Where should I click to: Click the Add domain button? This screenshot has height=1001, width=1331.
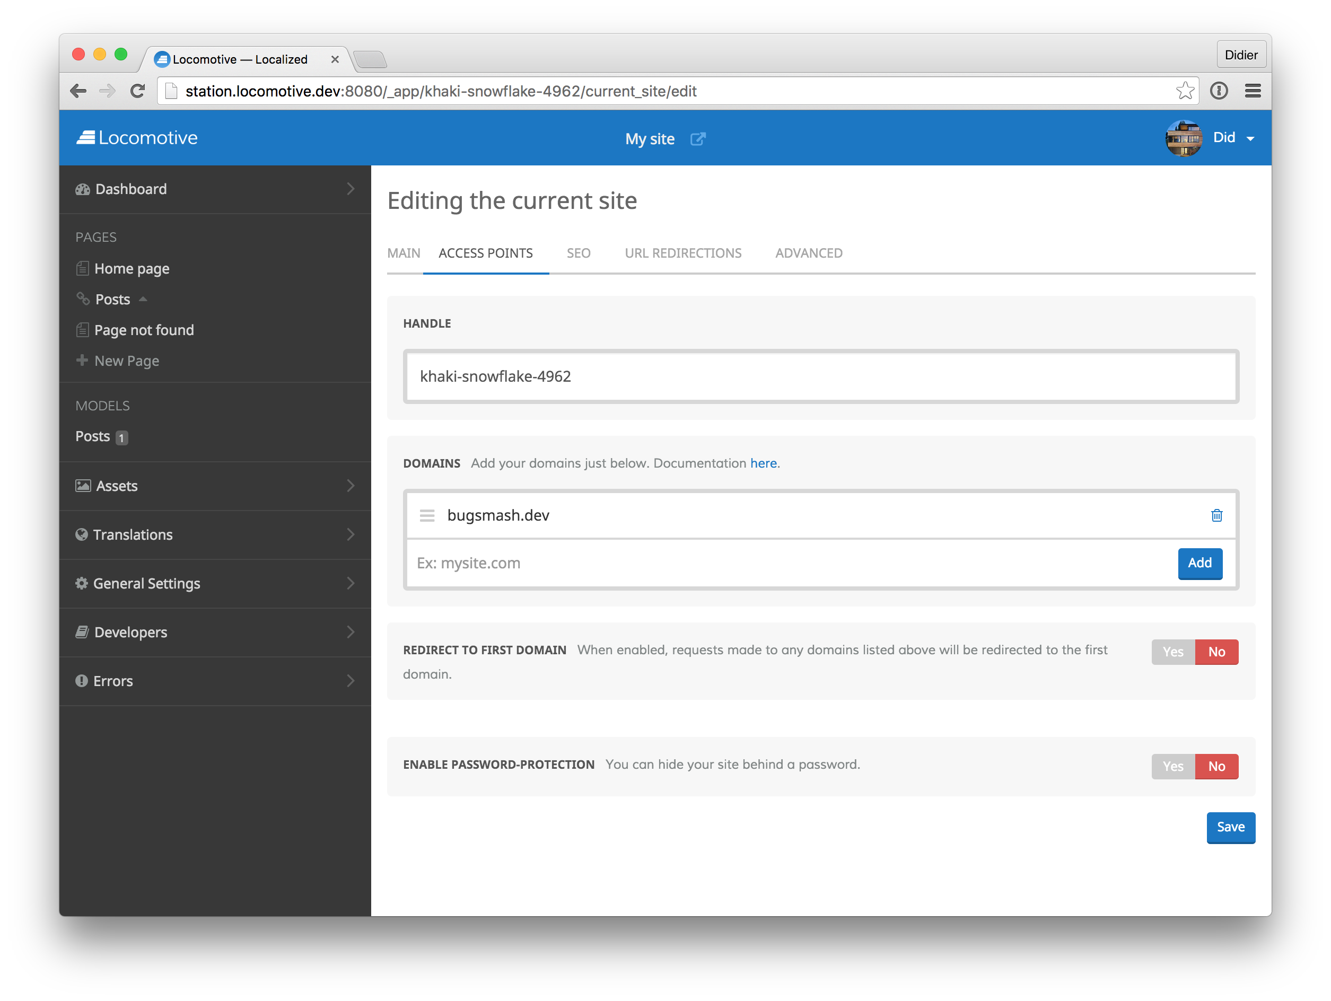click(1198, 563)
